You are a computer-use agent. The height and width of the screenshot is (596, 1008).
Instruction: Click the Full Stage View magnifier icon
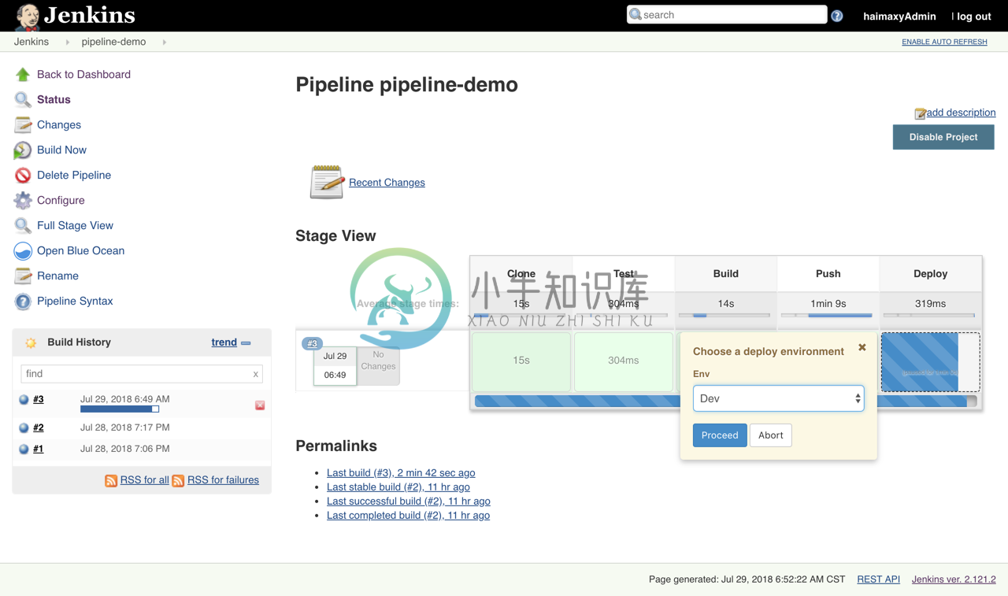tap(23, 226)
